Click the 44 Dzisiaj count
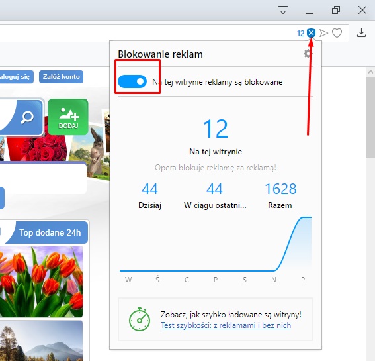This screenshot has height=361, width=375. [149, 189]
